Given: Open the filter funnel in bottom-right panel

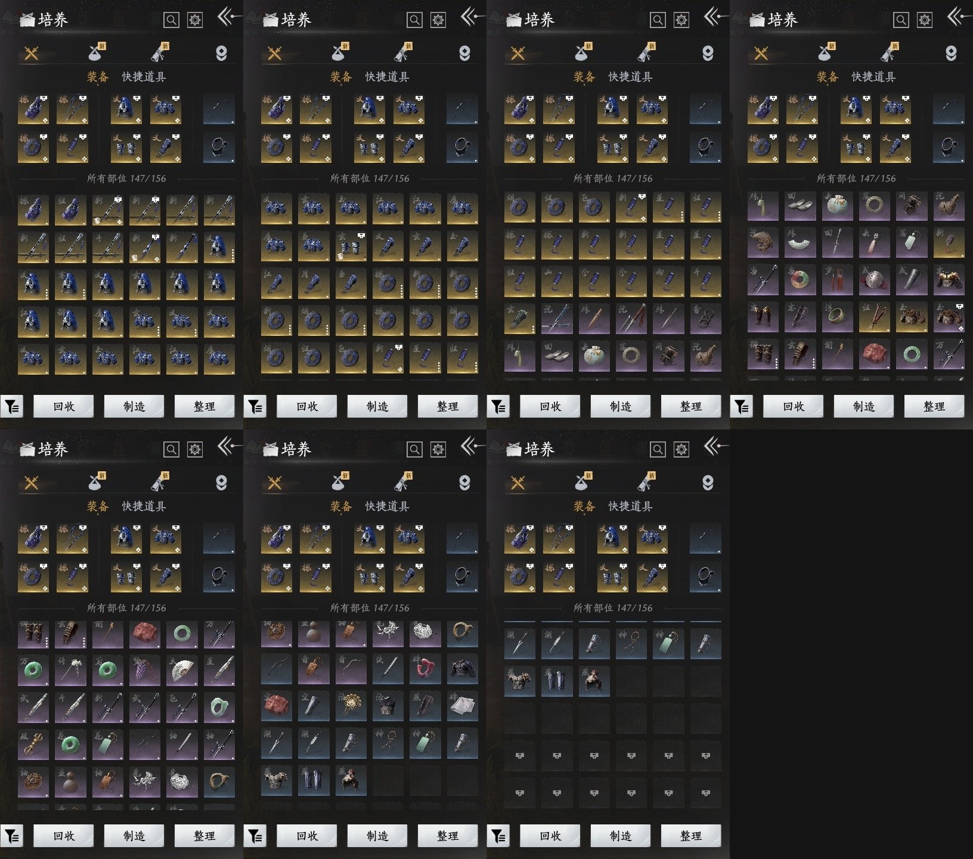Looking at the screenshot, I should point(498,836).
